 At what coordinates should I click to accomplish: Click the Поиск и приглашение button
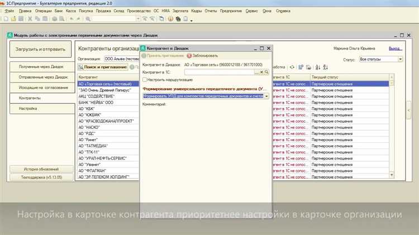pyautogui.click(x=103, y=67)
